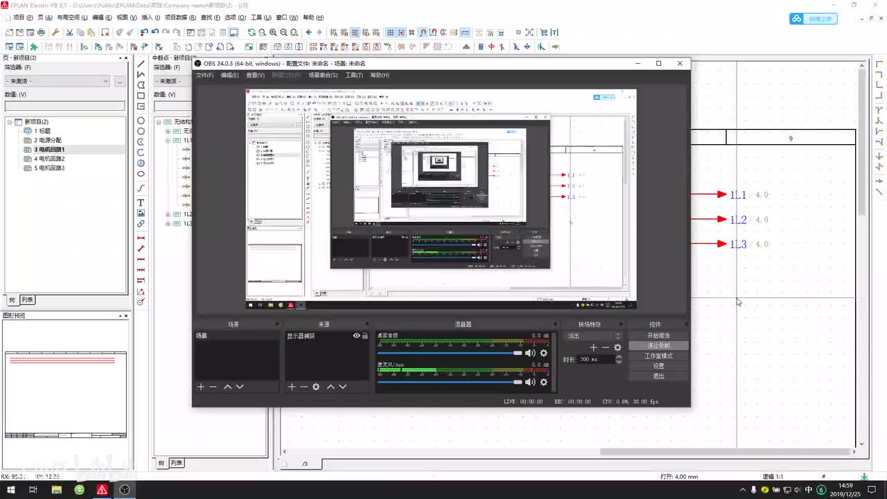Select the Ellipse drawing tool
This screenshot has width=887, height=499.
pyautogui.click(x=141, y=174)
